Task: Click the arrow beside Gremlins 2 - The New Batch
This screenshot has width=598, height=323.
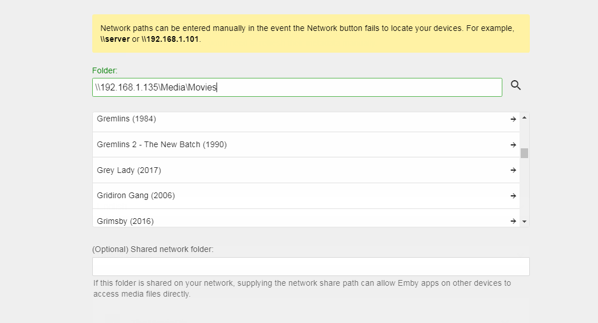Action: click(x=513, y=145)
